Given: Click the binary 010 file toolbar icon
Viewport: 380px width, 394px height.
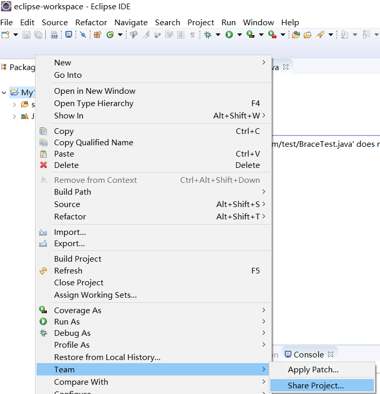Looking at the screenshot, I should coord(54,35).
